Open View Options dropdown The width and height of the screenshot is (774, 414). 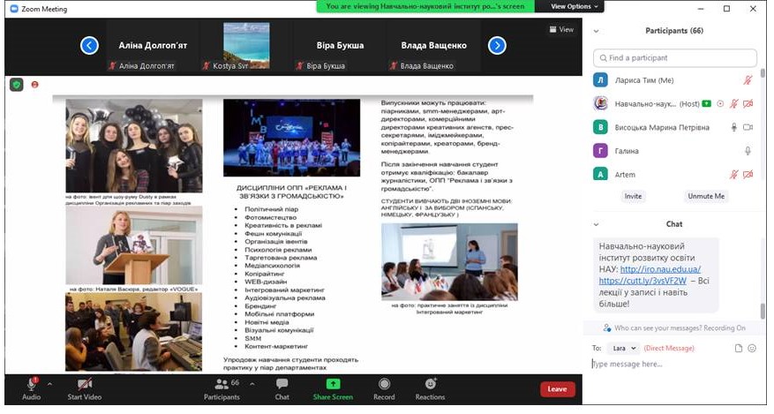point(575,6)
